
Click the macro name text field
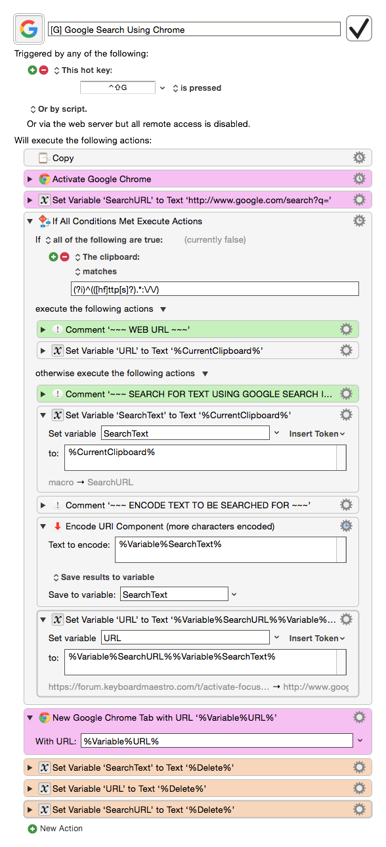[x=194, y=30]
